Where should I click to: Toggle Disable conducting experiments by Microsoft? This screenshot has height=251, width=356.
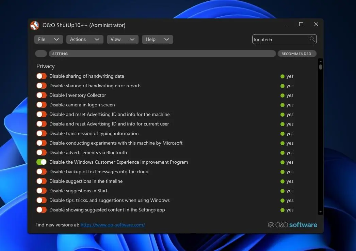(41, 143)
